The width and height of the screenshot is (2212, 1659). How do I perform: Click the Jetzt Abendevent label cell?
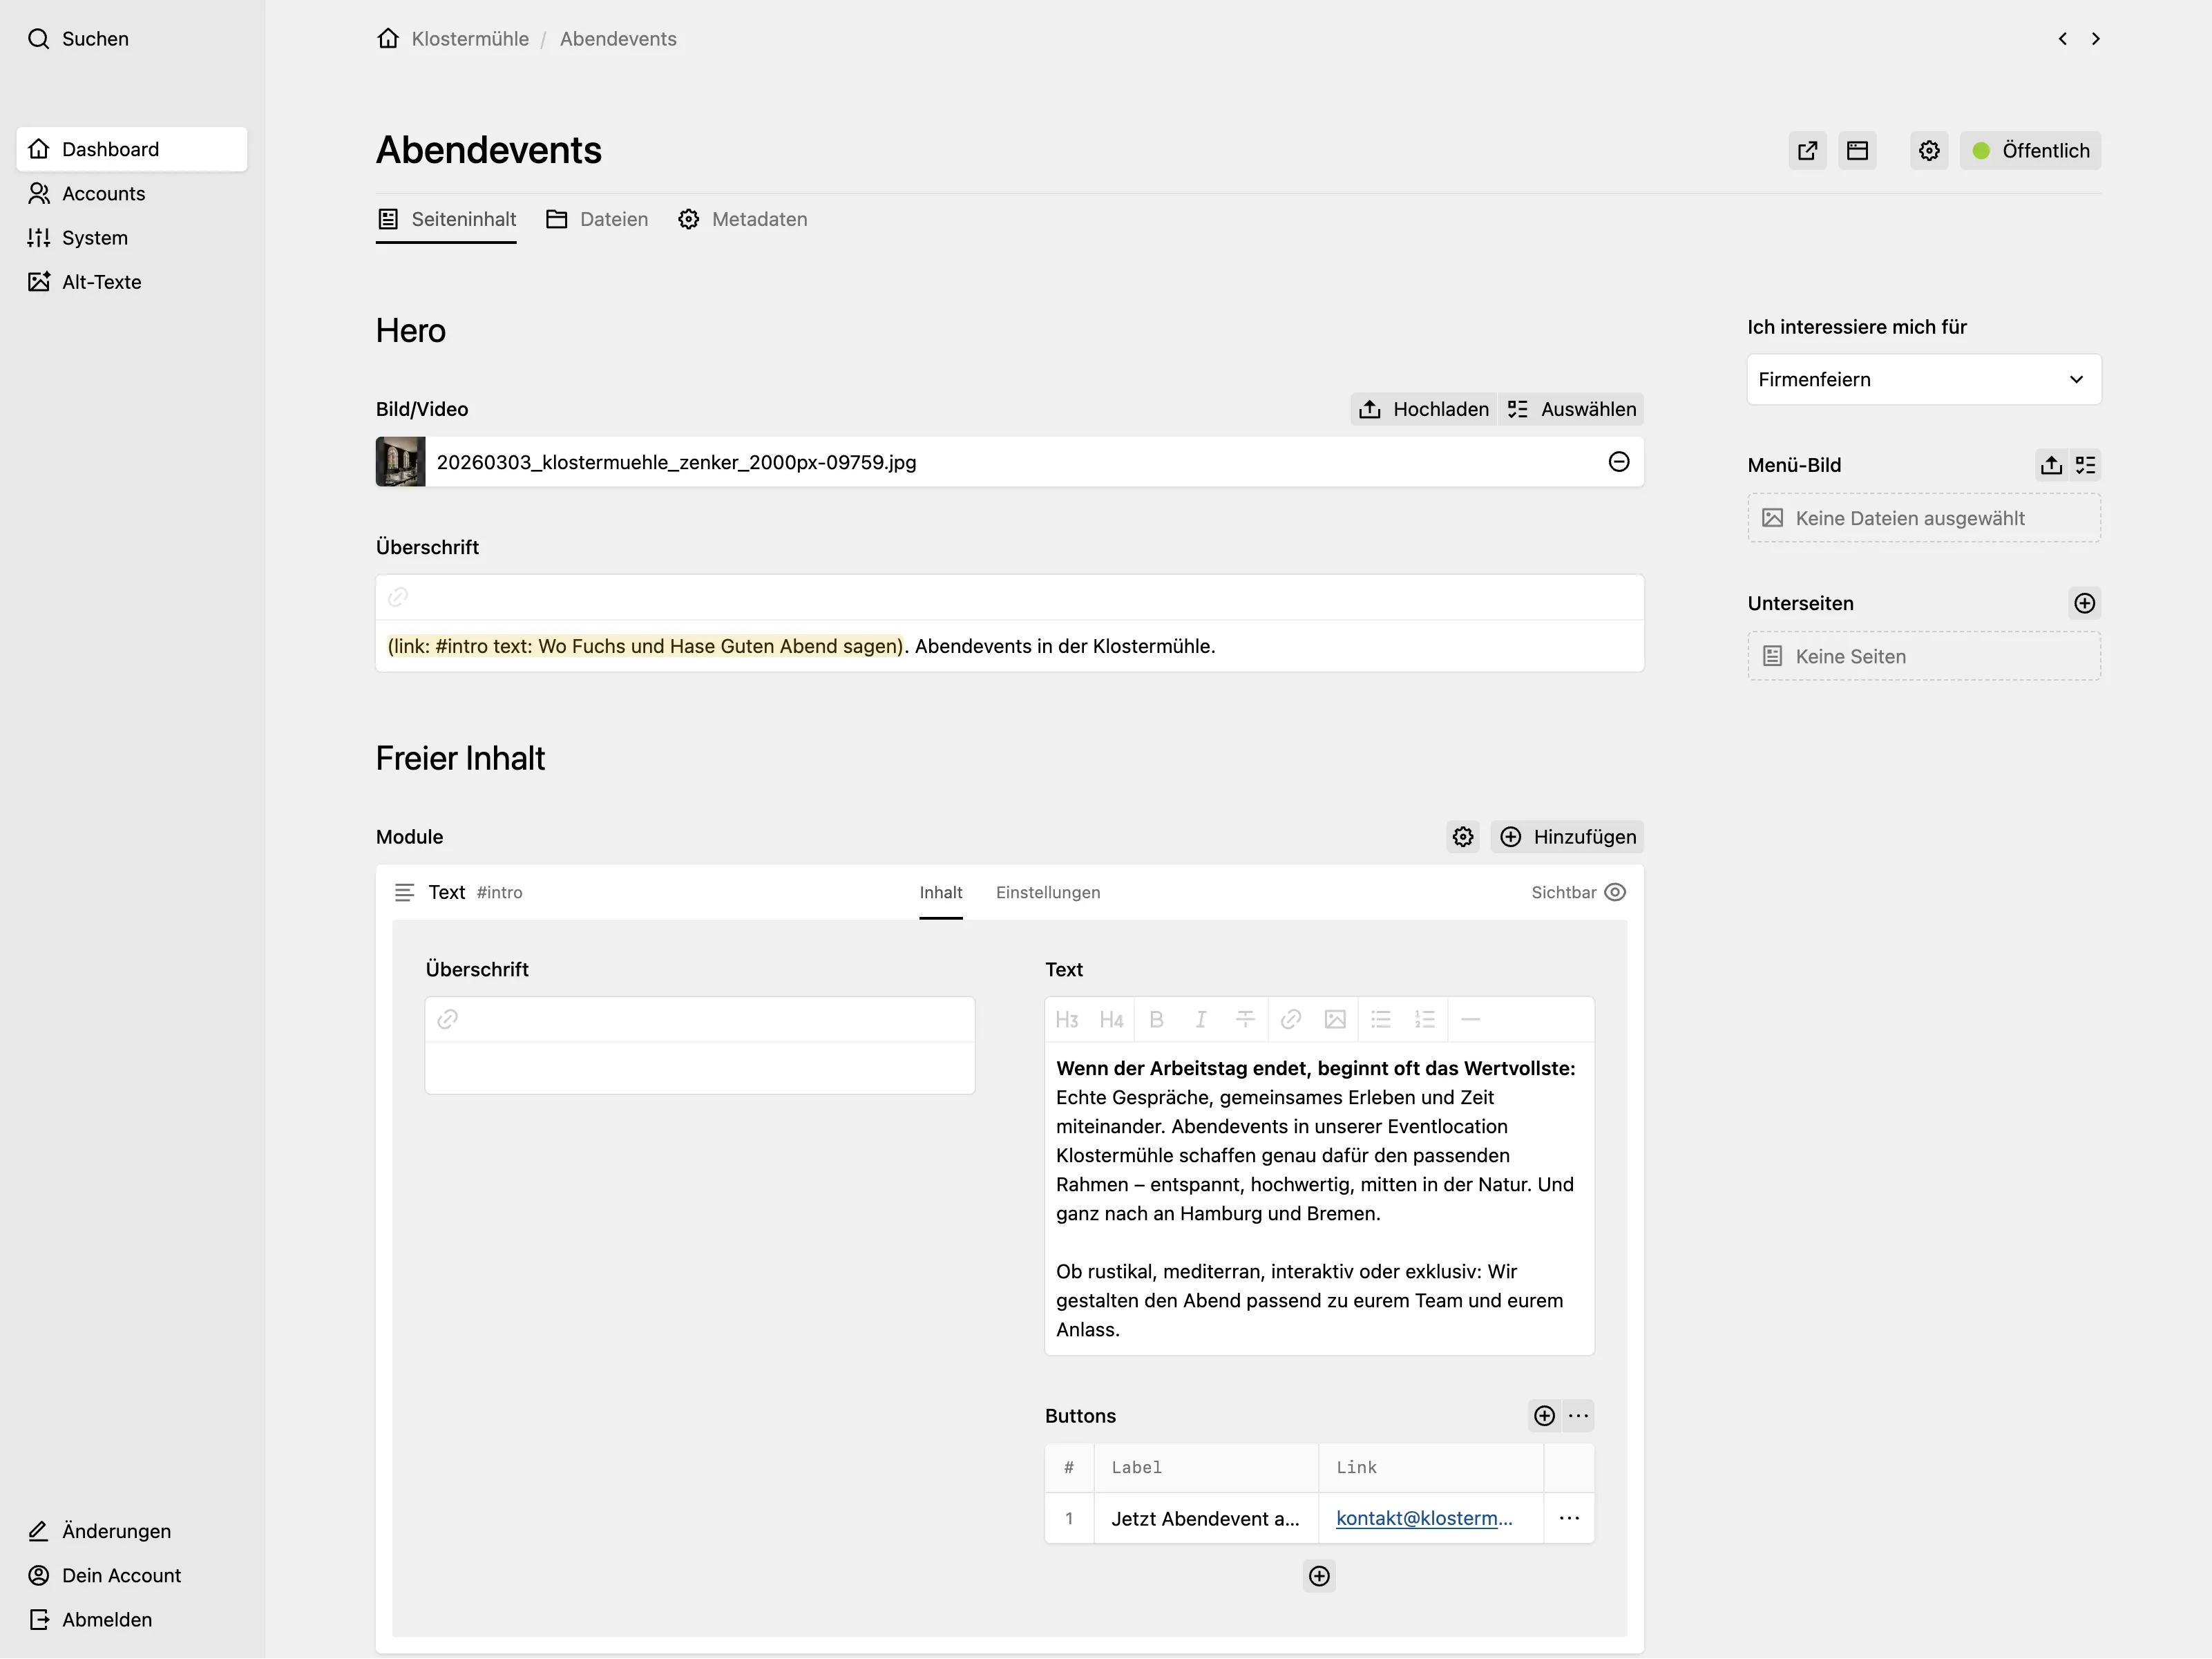tap(1206, 1518)
